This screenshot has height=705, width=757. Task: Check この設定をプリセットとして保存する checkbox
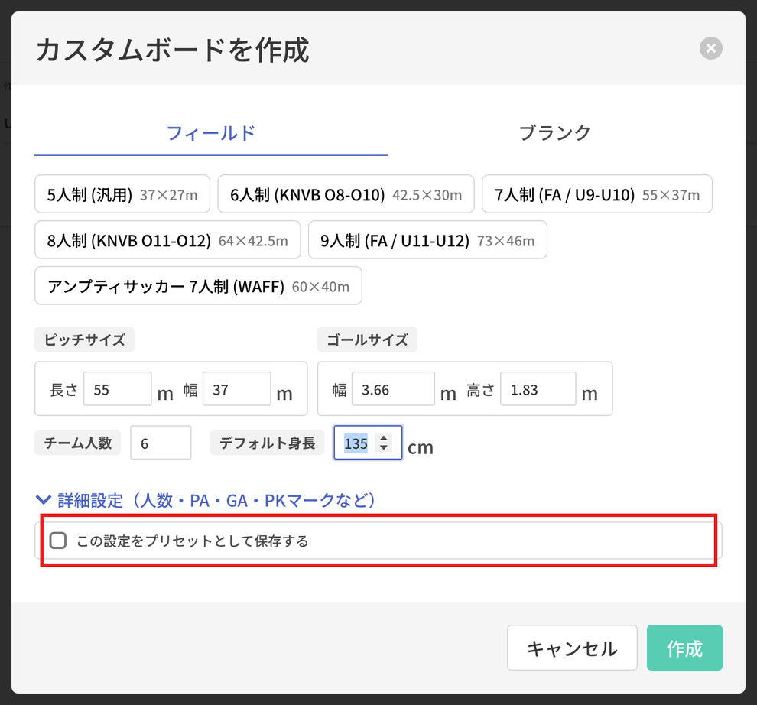coord(58,541)
